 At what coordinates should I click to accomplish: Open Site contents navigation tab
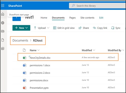87,18
